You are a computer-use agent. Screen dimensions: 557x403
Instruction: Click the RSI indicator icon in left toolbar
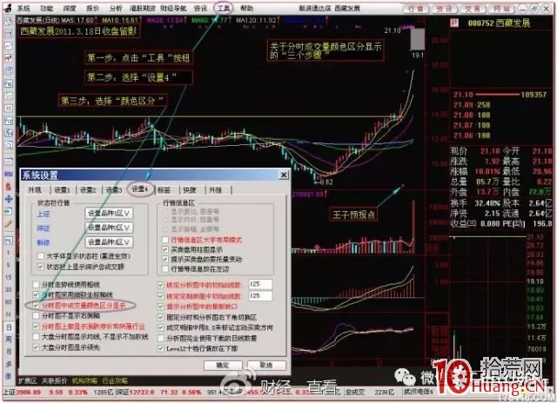[9, 174]
